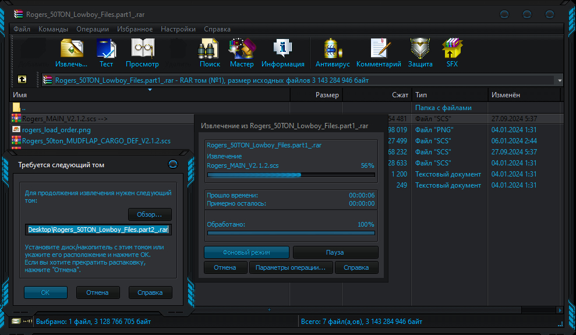The image size is (576, 335).
Task: Click the disk drive icon in status bar
Action: tap(16, 321)
